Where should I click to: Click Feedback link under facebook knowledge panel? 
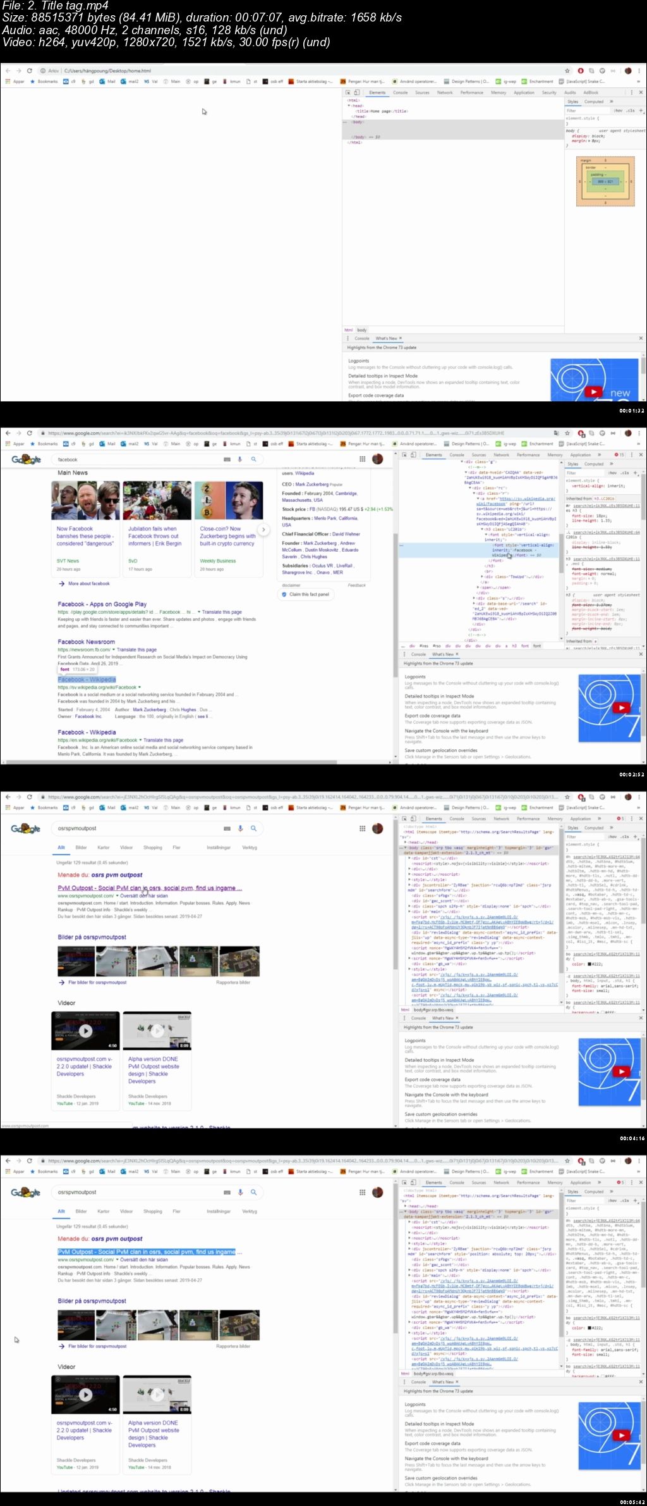click(x=356, y=585)
